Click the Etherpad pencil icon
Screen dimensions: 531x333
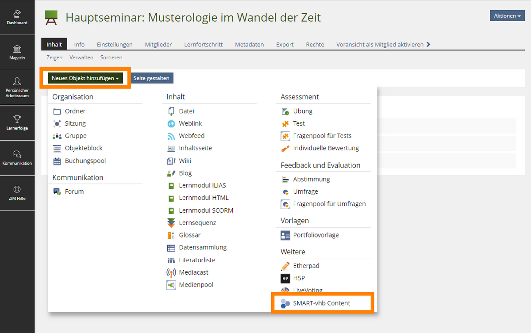[285, 266]
